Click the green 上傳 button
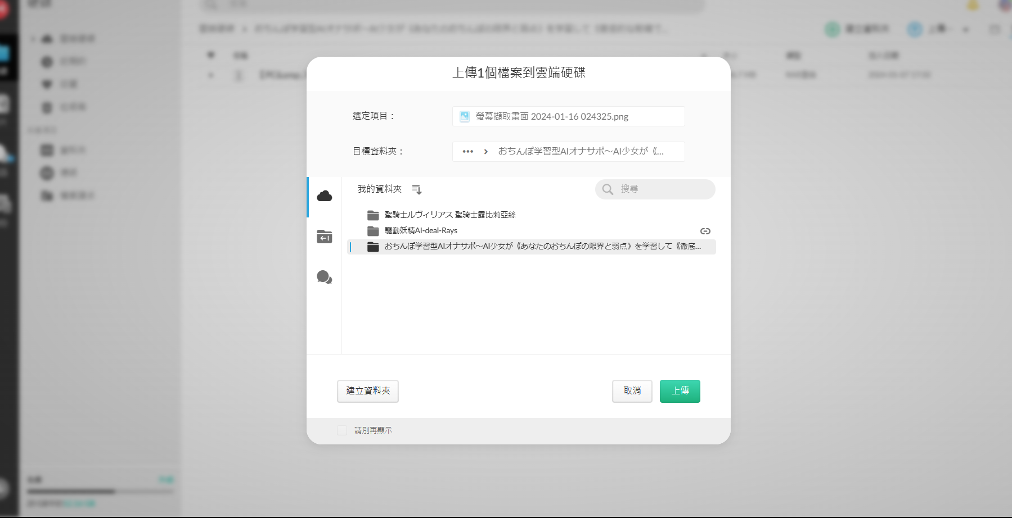Screen dimensions: 1012x518 pos(680,391)
